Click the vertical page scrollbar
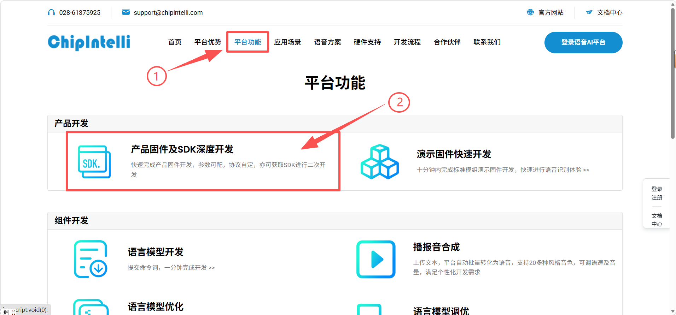Image resolution: width=676 pixels, height=315 pixels. pyautogui.click(x=673, y=73)
